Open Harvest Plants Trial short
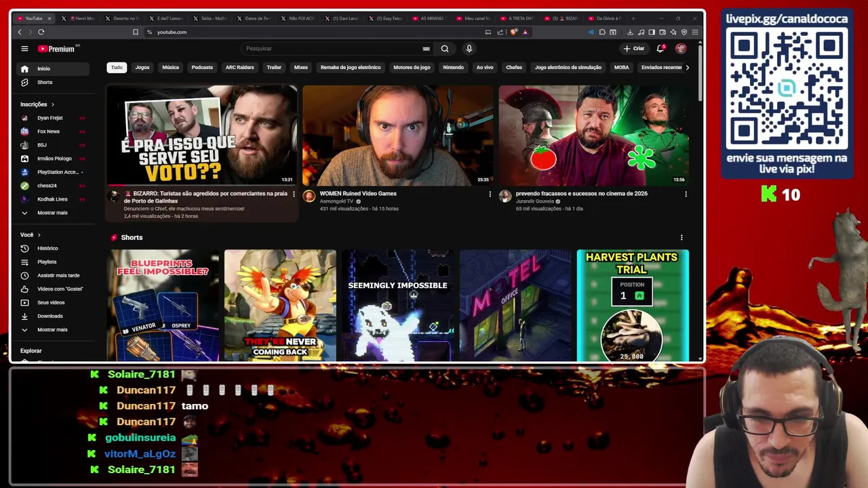The width and height of the screenshot is (868, 488). (x=633, y=306)
